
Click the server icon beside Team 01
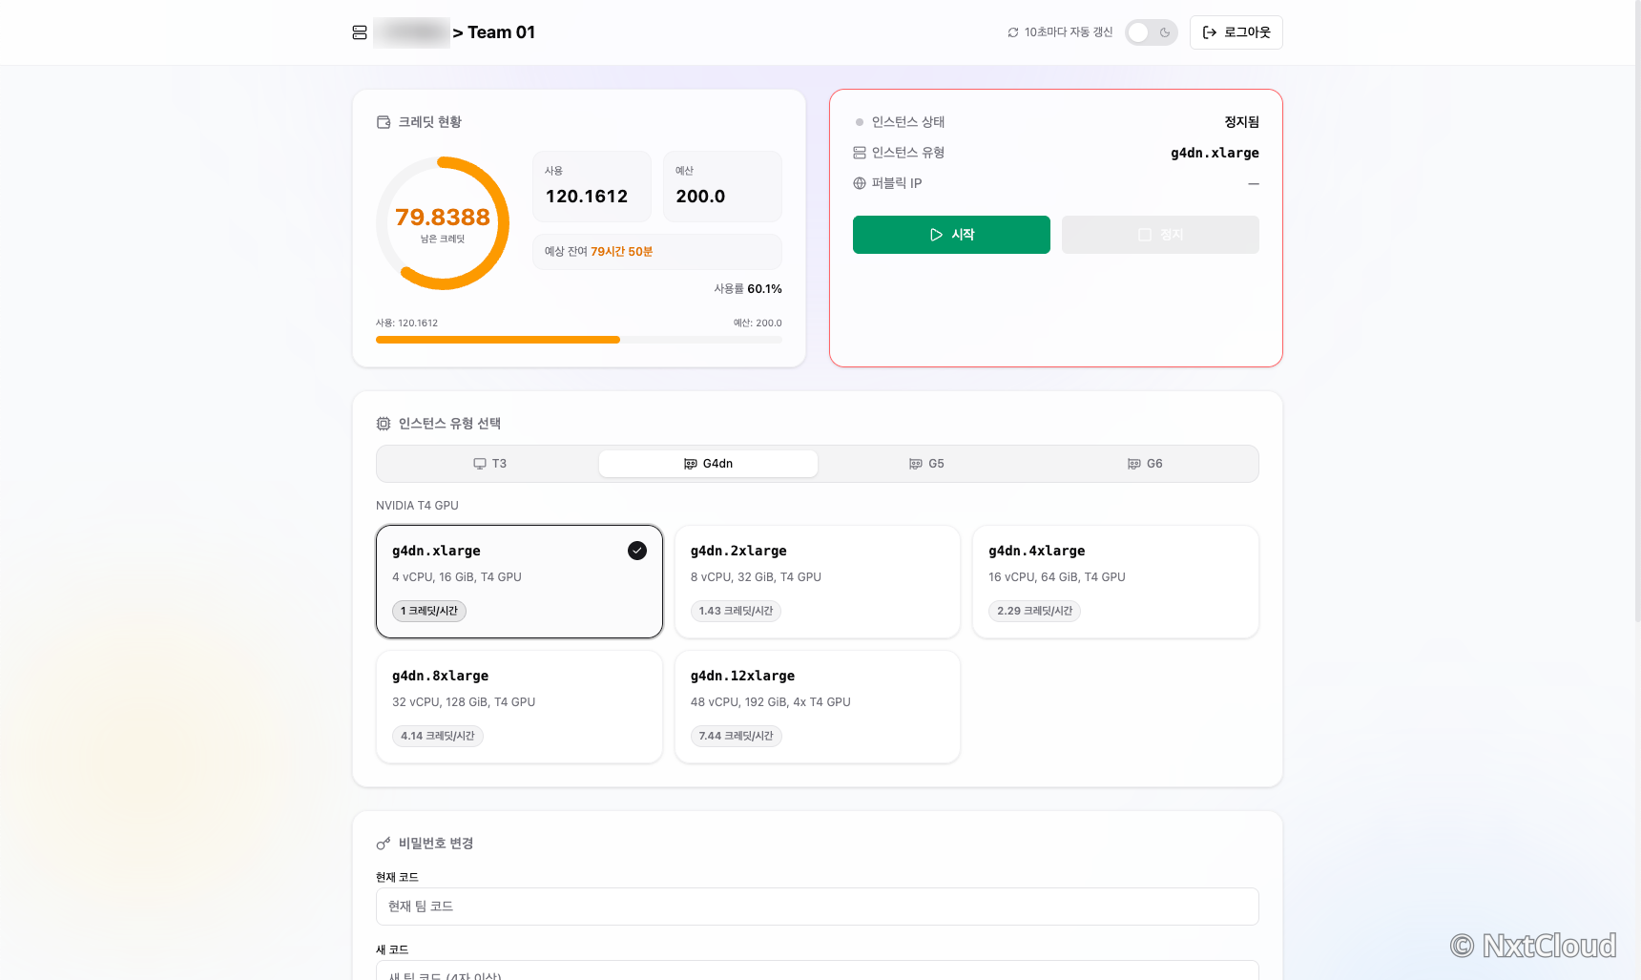click(360, 32)
